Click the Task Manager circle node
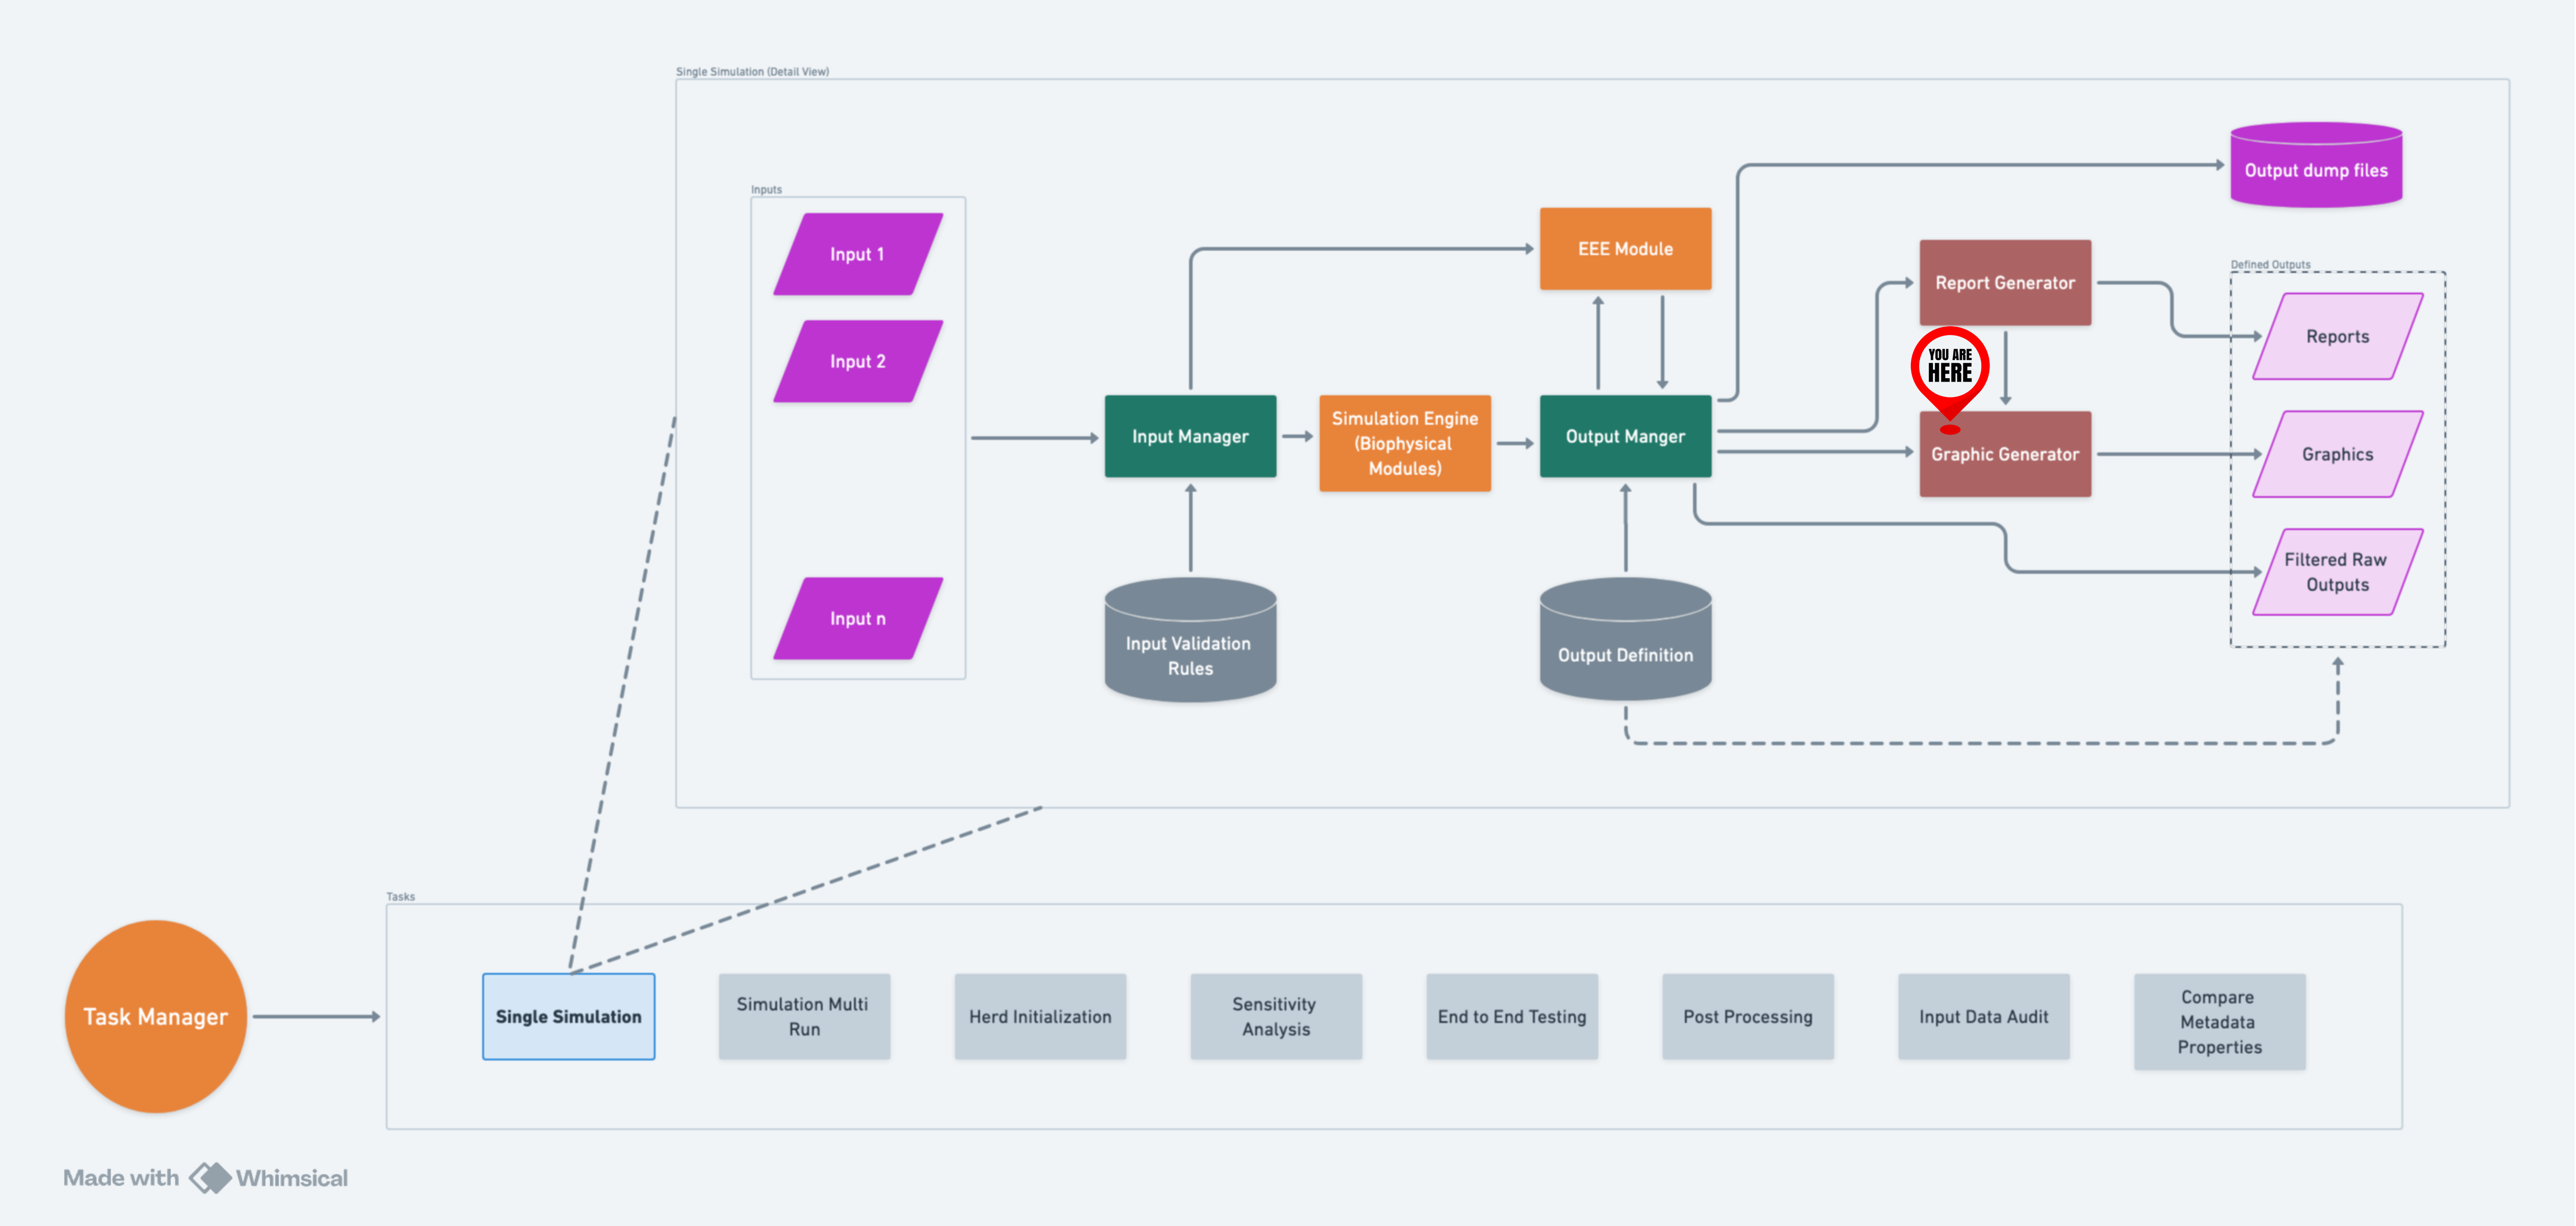2576x1226 pixels. click(155, 1016)
